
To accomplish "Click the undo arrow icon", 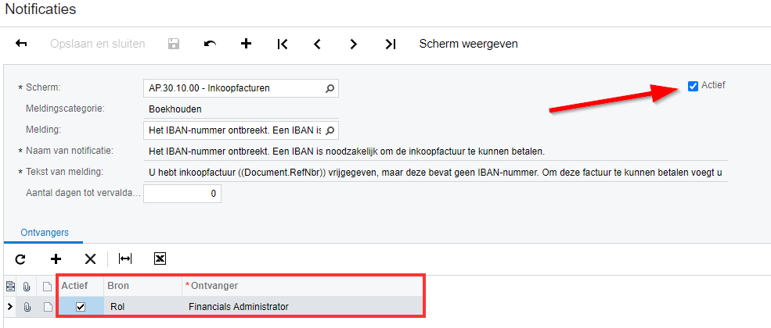I will (x=210, y=44).
